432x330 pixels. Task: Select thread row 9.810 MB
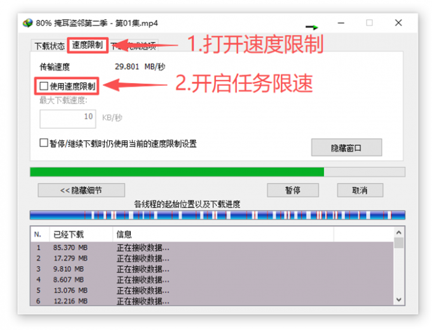(x=212, y=269)
